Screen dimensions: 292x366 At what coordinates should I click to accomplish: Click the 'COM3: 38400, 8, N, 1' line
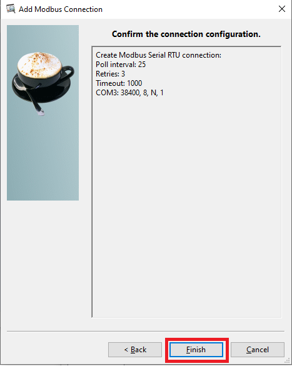pyautogui.click(x=129, y=93)
